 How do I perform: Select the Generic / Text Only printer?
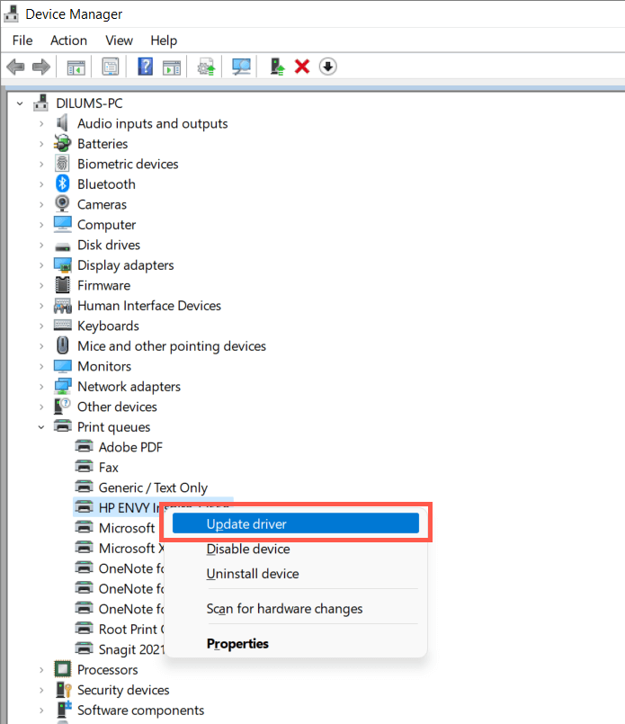point(153,487)
